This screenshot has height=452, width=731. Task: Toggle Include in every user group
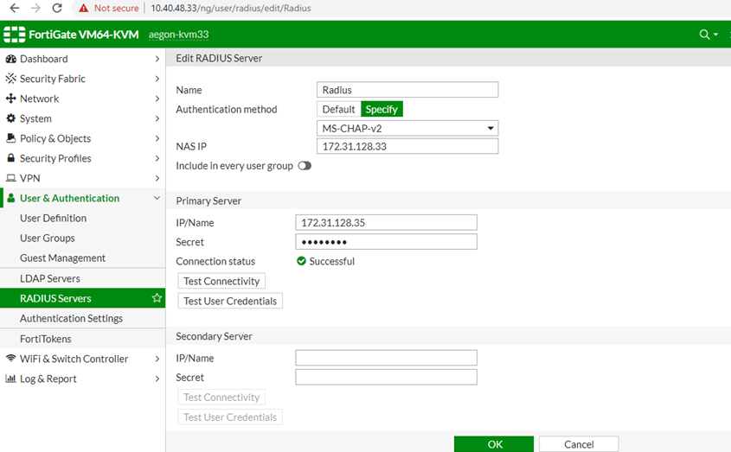[x=305, y=166]
